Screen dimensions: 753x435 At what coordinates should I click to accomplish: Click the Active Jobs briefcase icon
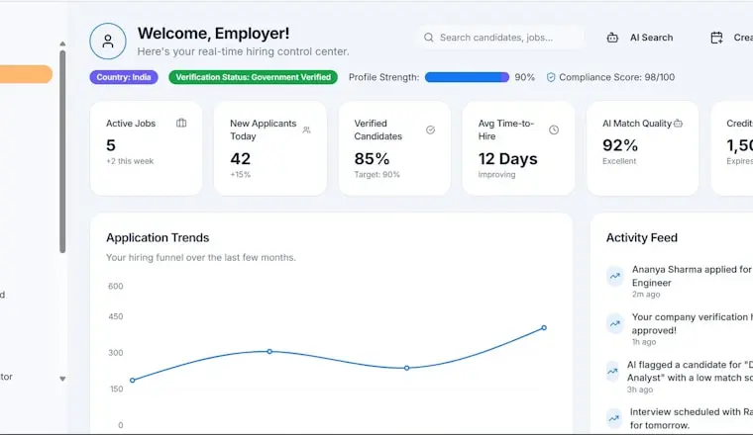pyautogui.click(x=181, y=124)
